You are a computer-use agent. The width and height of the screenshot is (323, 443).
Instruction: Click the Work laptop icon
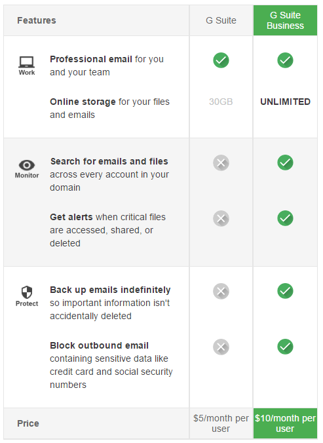tap(27, 62)
